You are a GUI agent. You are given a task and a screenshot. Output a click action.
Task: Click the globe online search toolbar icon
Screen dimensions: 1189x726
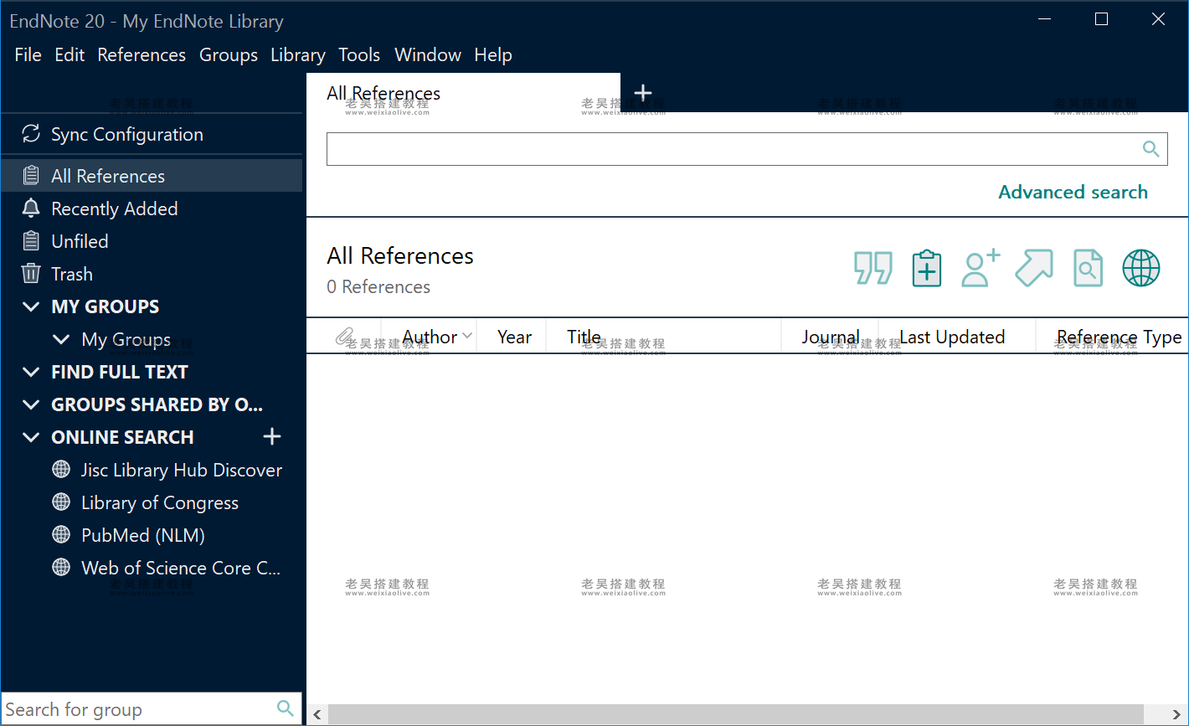[x=1140, y=269]
